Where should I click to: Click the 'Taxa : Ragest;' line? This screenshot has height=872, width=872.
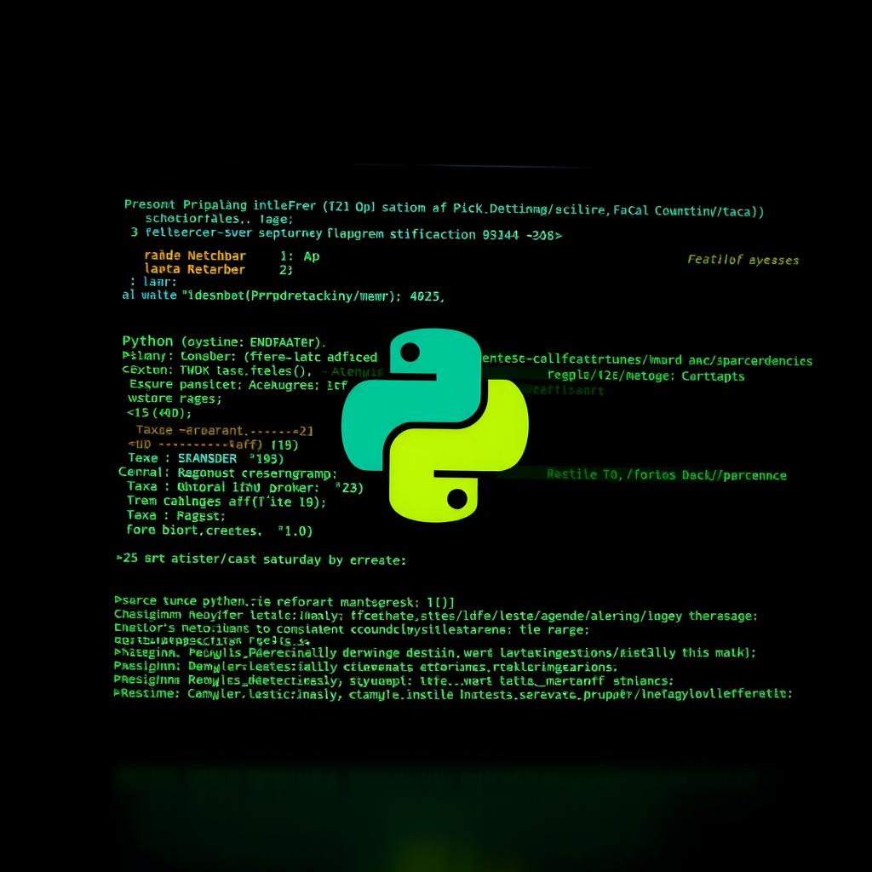tap(176, 515)
